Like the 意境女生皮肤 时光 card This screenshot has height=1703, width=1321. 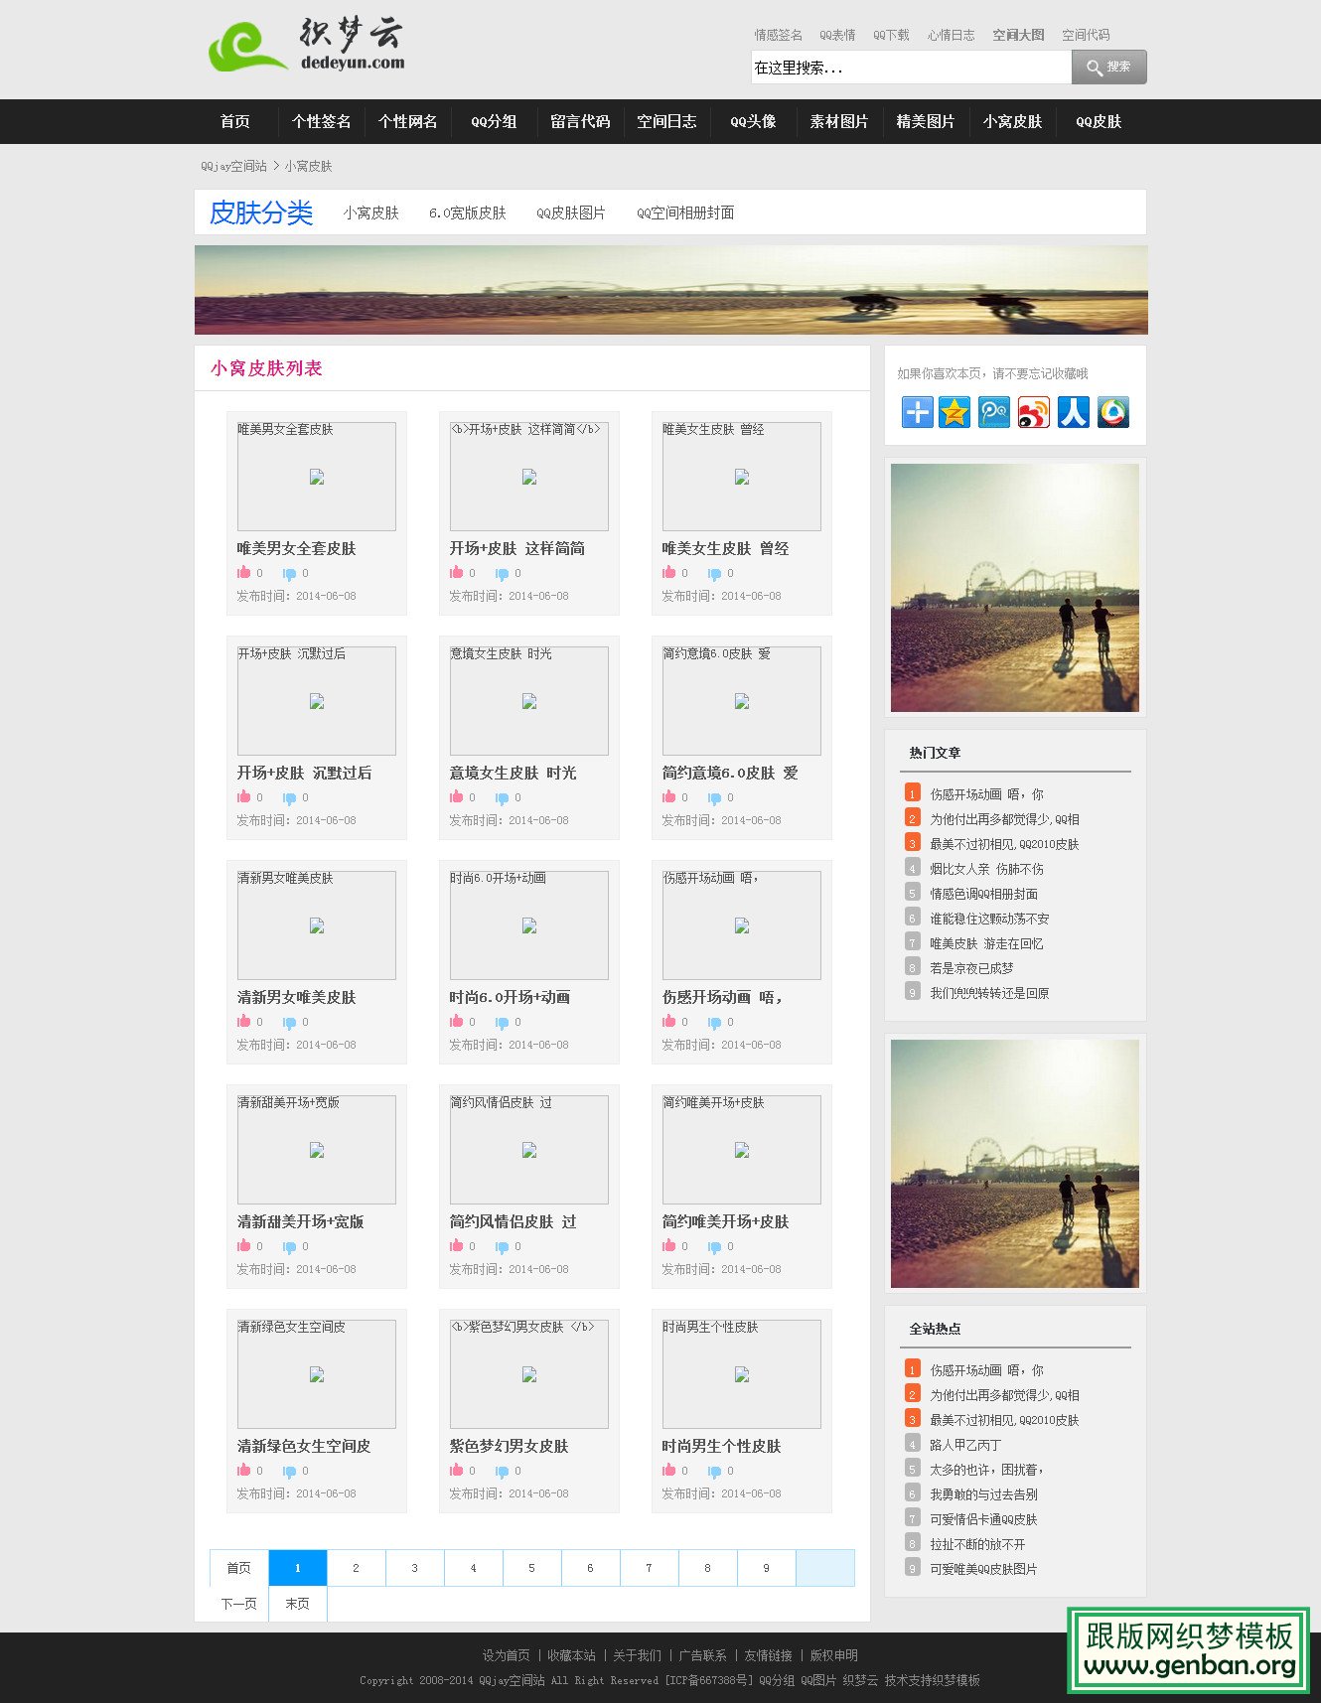click(x=456, y=796)
